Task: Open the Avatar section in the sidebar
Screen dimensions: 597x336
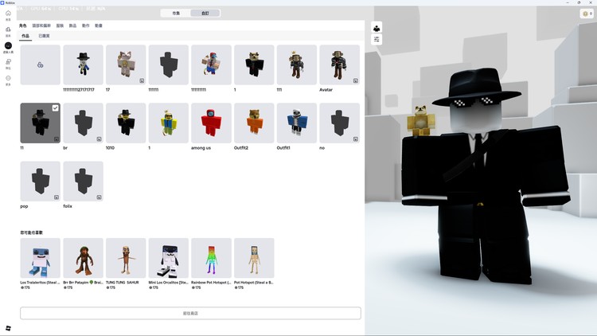Action: [8, 46]
